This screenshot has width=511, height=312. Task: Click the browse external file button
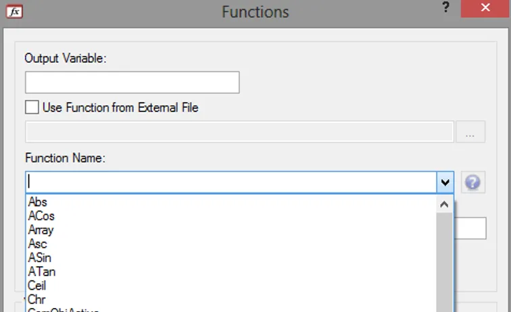[x=470, y=132]
